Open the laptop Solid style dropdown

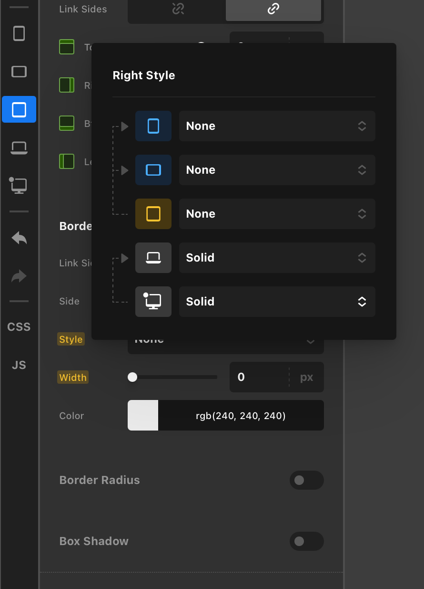(277, 258)
